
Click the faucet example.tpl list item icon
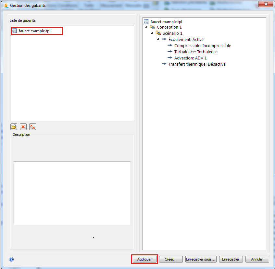tap(14, 31)
